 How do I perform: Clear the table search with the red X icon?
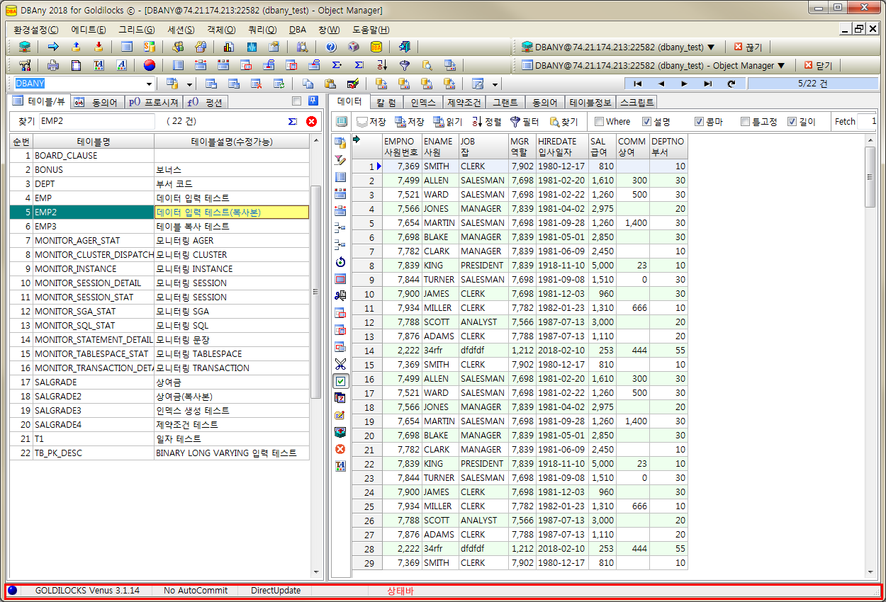click(311, 121)
